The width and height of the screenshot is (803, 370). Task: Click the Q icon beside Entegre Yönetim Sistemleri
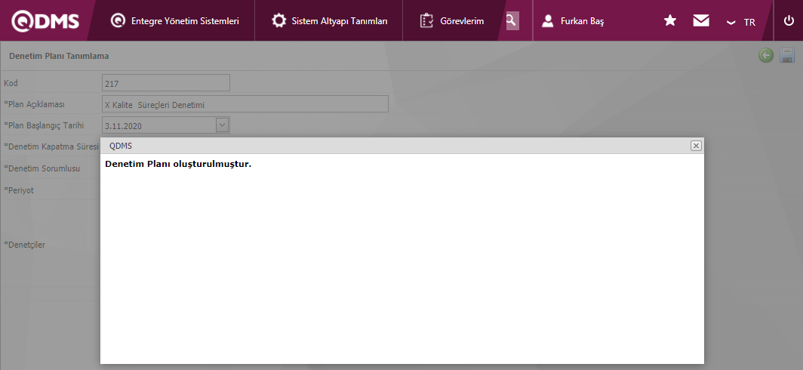click(118, 21)
